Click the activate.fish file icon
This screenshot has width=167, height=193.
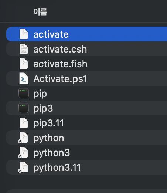[x=24, y=64]
